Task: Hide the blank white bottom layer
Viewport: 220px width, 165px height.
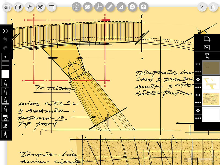Action: [x=198, y=111]
